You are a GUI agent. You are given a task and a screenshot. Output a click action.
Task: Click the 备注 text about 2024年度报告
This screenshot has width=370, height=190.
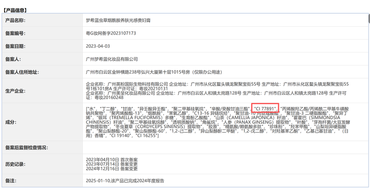(125, 181)
